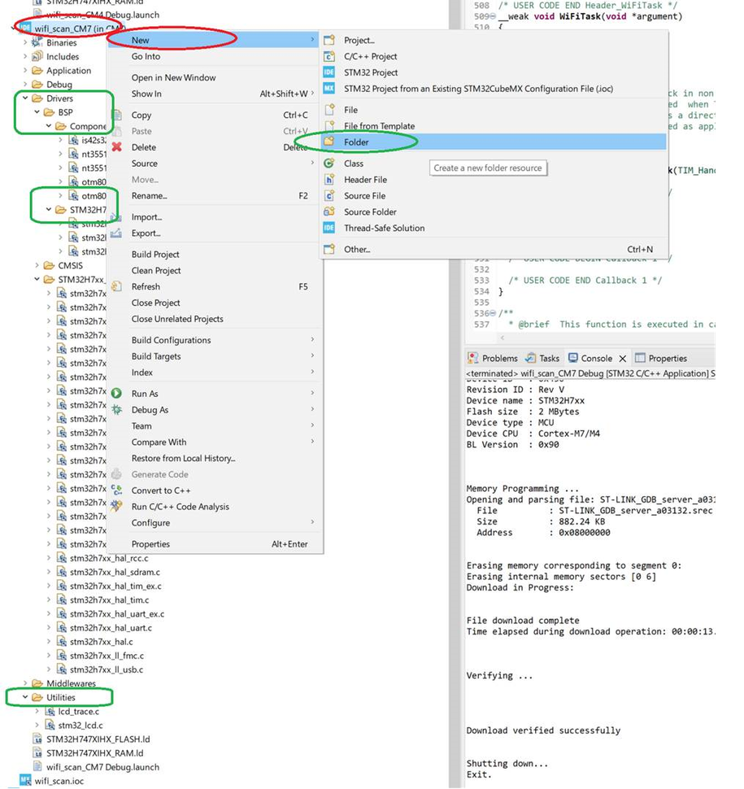The width and height of the screenshot is (744, 789).
Task: Click the wifi_scan.ioc file icon
Action: 24,781
